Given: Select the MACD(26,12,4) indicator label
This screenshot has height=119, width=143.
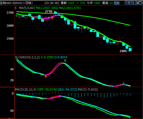Looking at the screenshot, I should click(26, 90).
